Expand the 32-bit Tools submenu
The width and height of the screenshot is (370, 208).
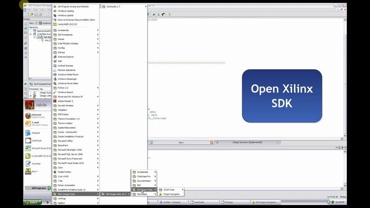[171, 190]
